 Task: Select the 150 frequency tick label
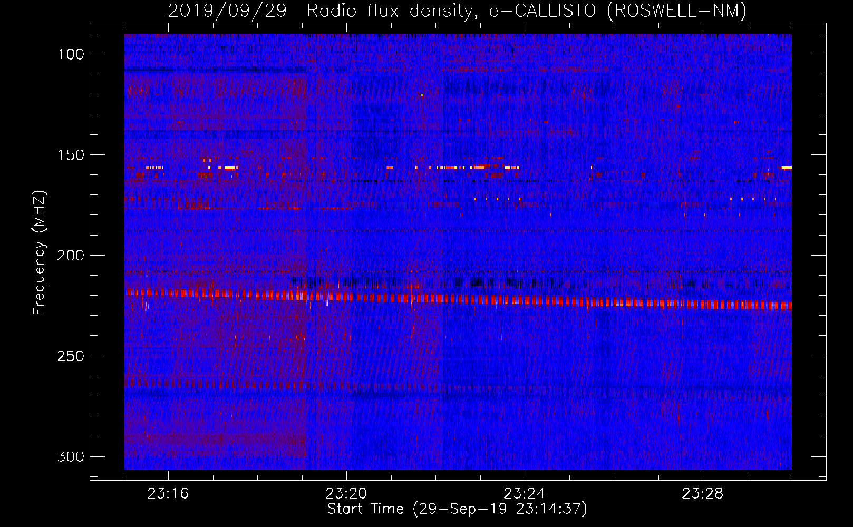point(71,155)
